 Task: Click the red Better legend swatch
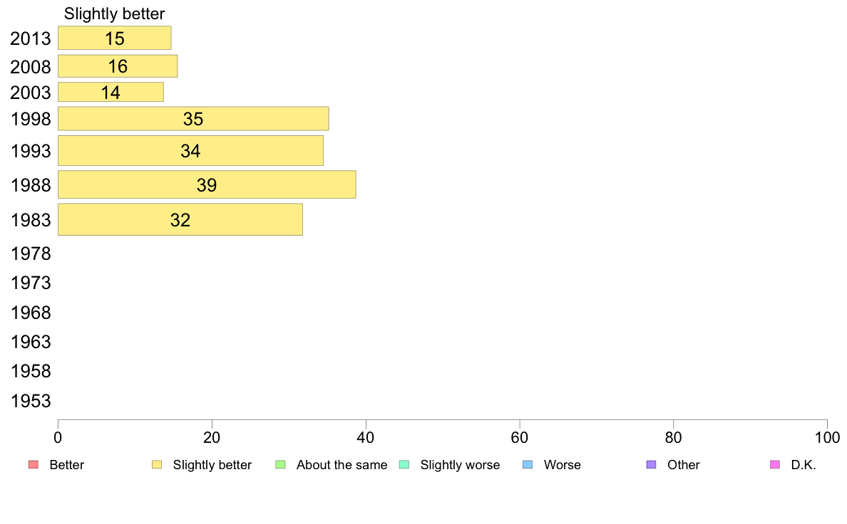pyautogui.click(x=34, y=465)
